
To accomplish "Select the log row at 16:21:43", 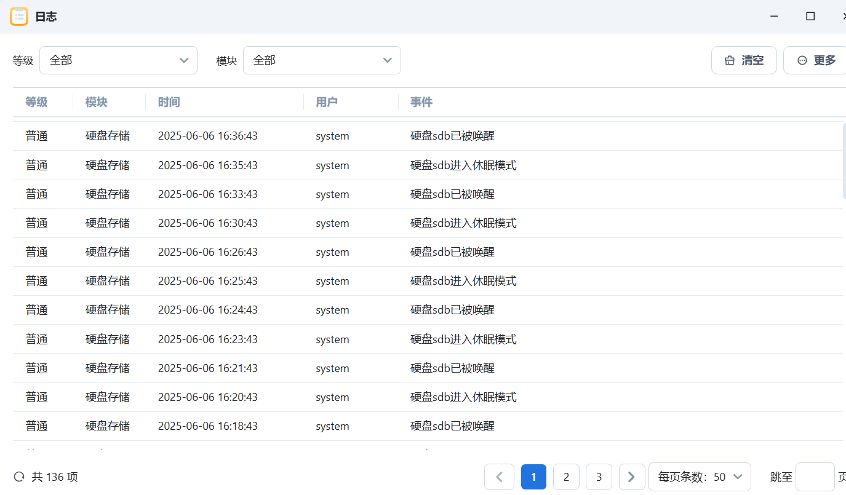I will [x=428, y=368].
